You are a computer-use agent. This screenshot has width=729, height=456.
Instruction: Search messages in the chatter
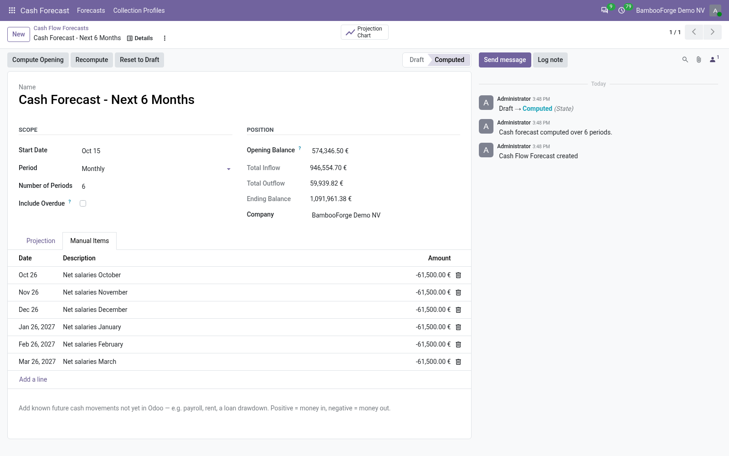pos(685,60)
